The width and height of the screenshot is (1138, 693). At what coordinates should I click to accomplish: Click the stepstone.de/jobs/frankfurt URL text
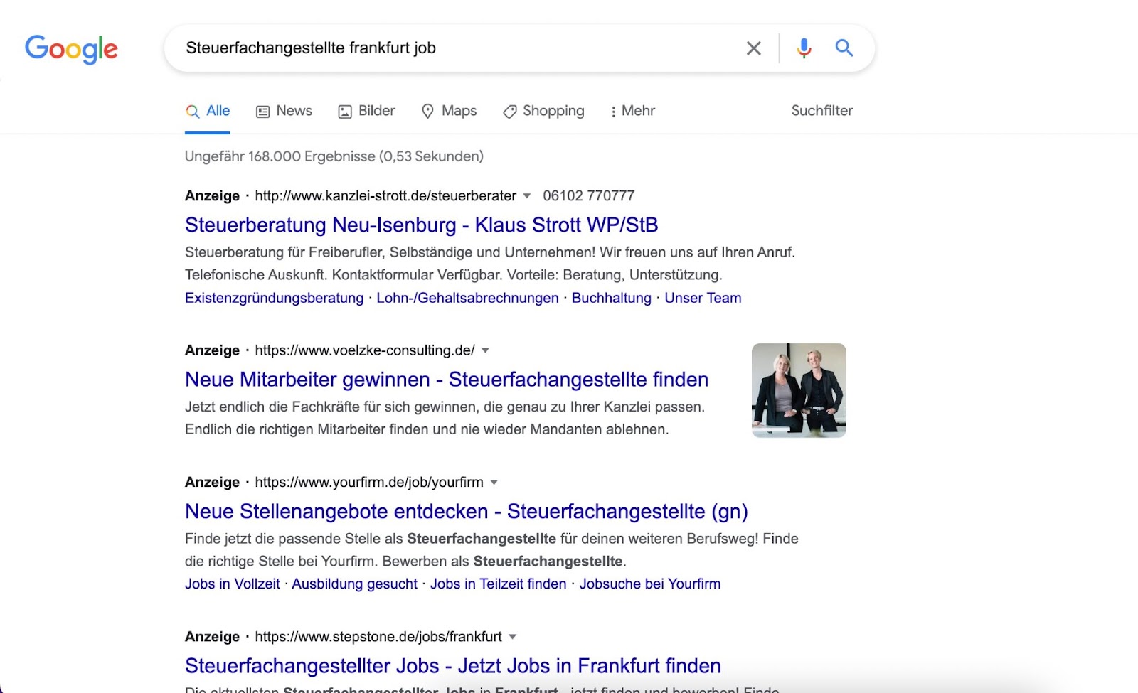pos(378,637)
